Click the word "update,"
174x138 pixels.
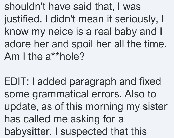[21, 107]
